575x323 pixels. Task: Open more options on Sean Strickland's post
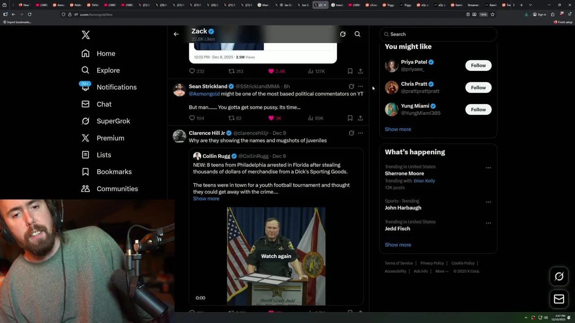360,86
